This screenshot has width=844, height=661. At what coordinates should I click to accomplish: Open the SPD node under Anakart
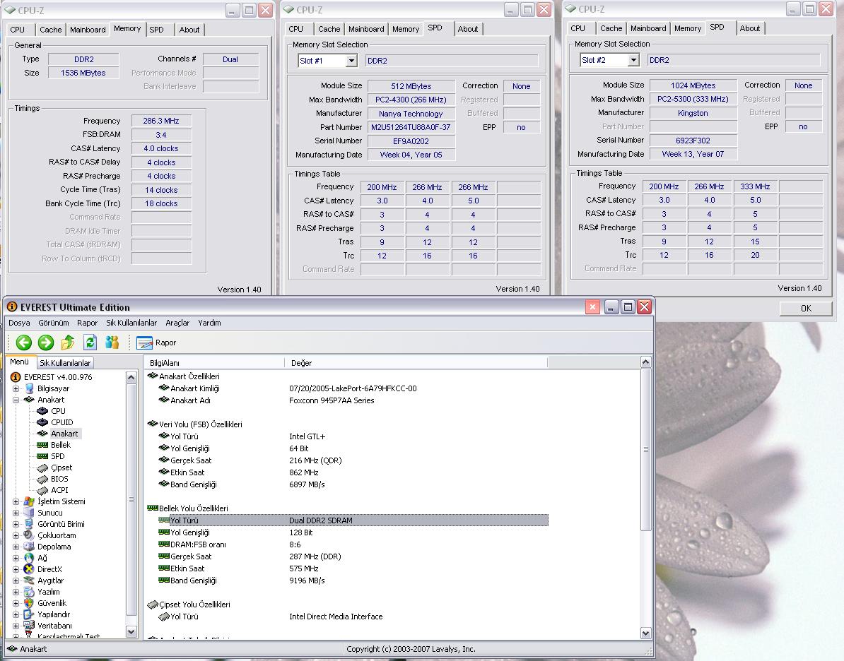point(57,456)
